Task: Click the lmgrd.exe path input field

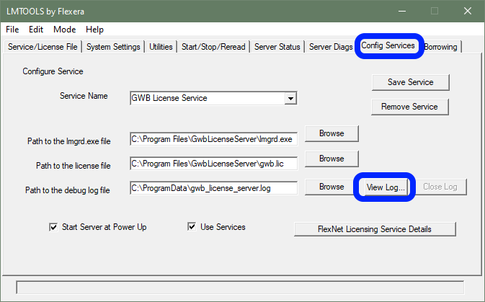Action: (214, 139)
